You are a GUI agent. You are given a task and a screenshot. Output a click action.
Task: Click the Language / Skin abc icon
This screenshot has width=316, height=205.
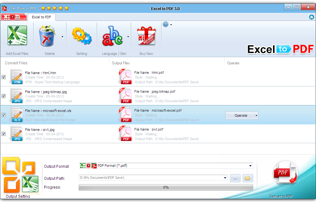pyautogui.click(x=112, y=36)
